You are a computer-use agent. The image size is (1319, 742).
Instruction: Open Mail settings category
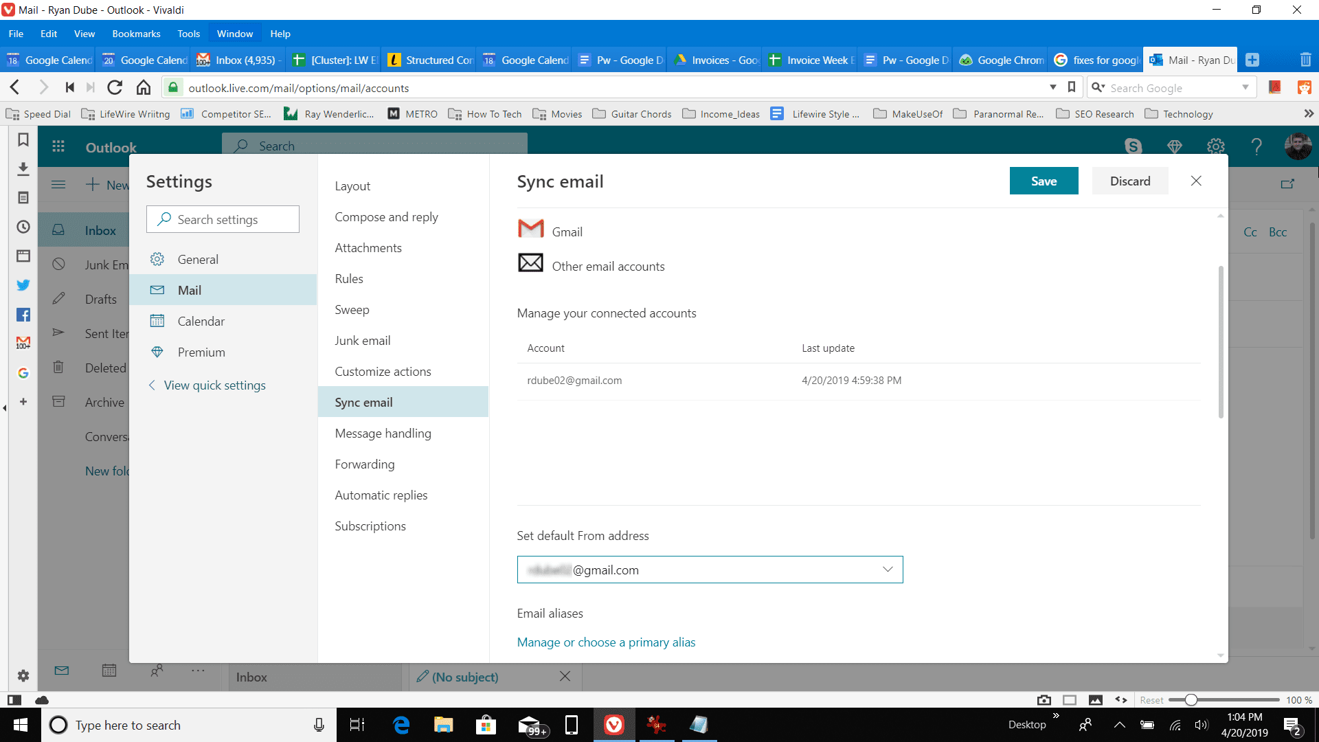190,290
